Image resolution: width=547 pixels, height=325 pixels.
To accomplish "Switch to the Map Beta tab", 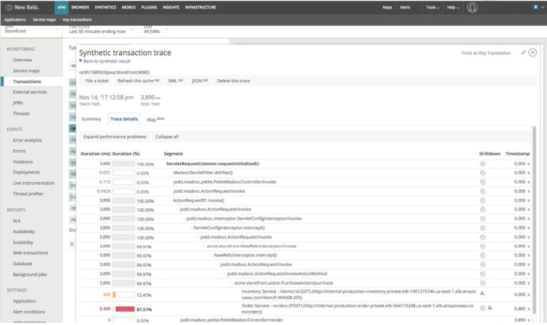I will 155,119.
